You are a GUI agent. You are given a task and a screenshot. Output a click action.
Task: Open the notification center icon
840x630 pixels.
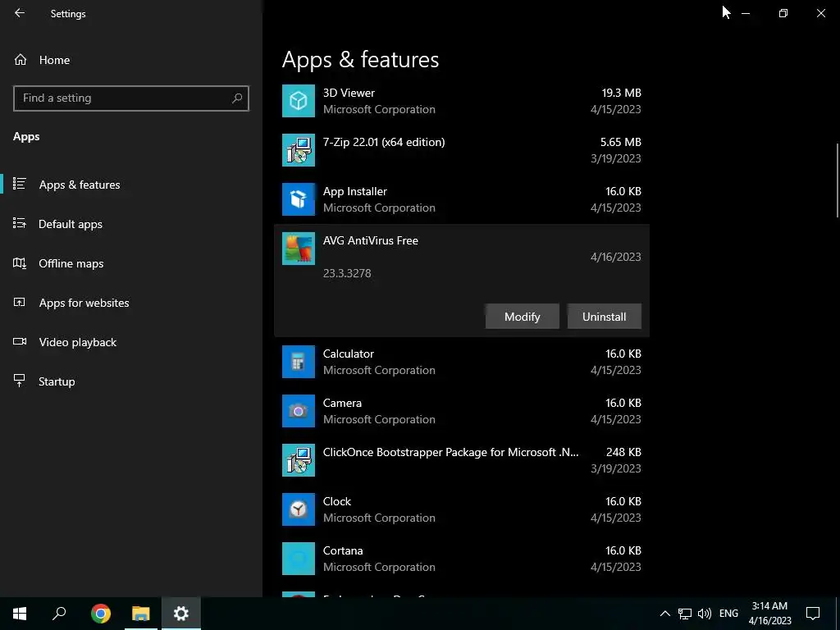click(813, 614)
